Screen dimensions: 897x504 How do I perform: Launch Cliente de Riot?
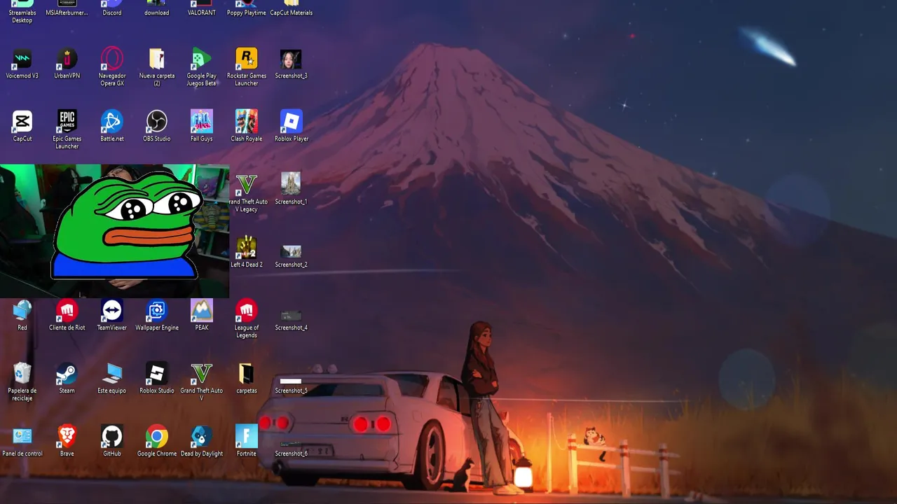click(67, 316)
